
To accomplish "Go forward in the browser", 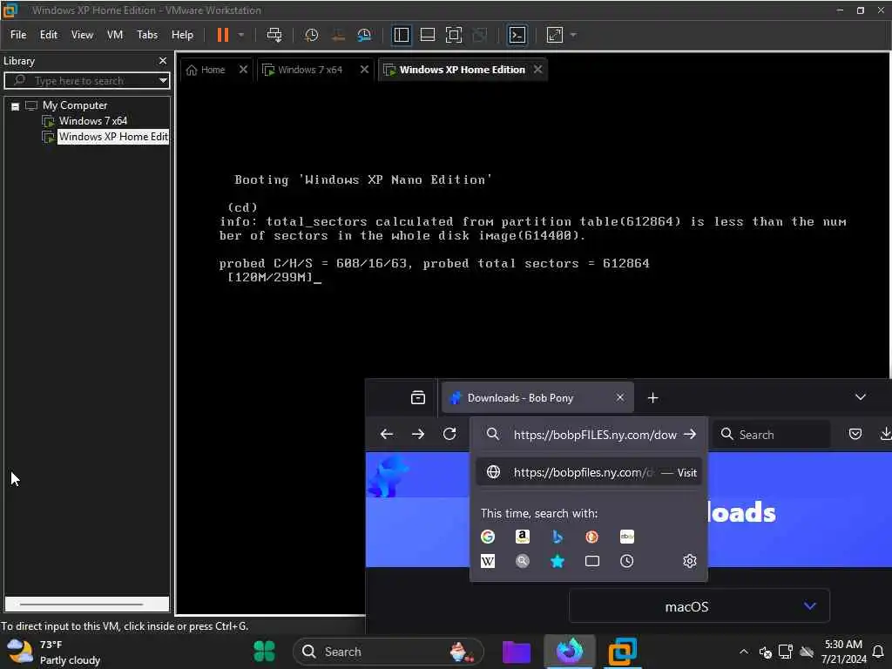I will [418, 434].
